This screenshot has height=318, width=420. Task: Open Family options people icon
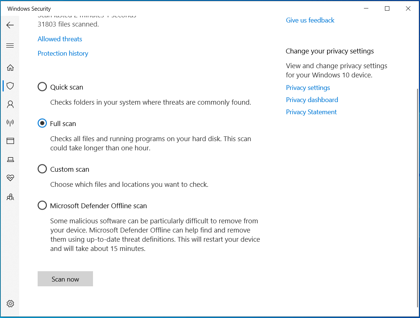(10, 197)
